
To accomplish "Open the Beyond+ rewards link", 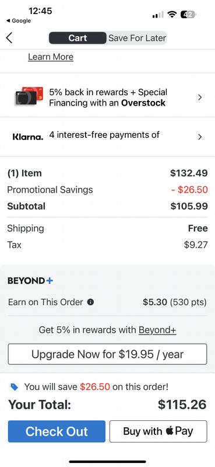I will point(157,330).
